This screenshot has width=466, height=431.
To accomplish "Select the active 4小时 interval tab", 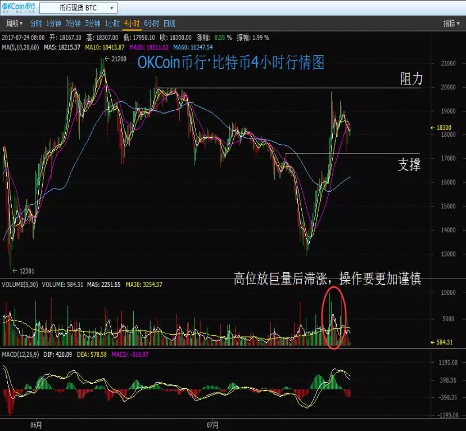I will [132, 24].
